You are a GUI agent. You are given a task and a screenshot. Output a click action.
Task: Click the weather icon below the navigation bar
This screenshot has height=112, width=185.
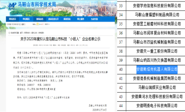[38, 24]
